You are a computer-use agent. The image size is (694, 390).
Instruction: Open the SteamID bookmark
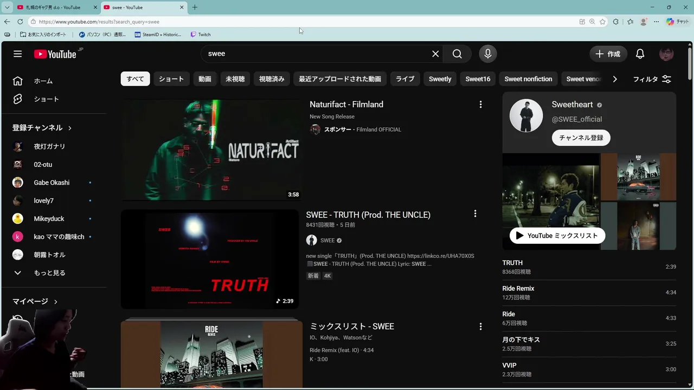tap(158, 35)
